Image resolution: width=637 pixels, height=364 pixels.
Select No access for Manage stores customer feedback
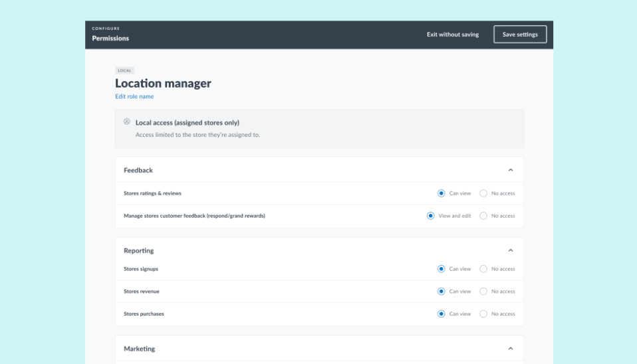point(483,216)
